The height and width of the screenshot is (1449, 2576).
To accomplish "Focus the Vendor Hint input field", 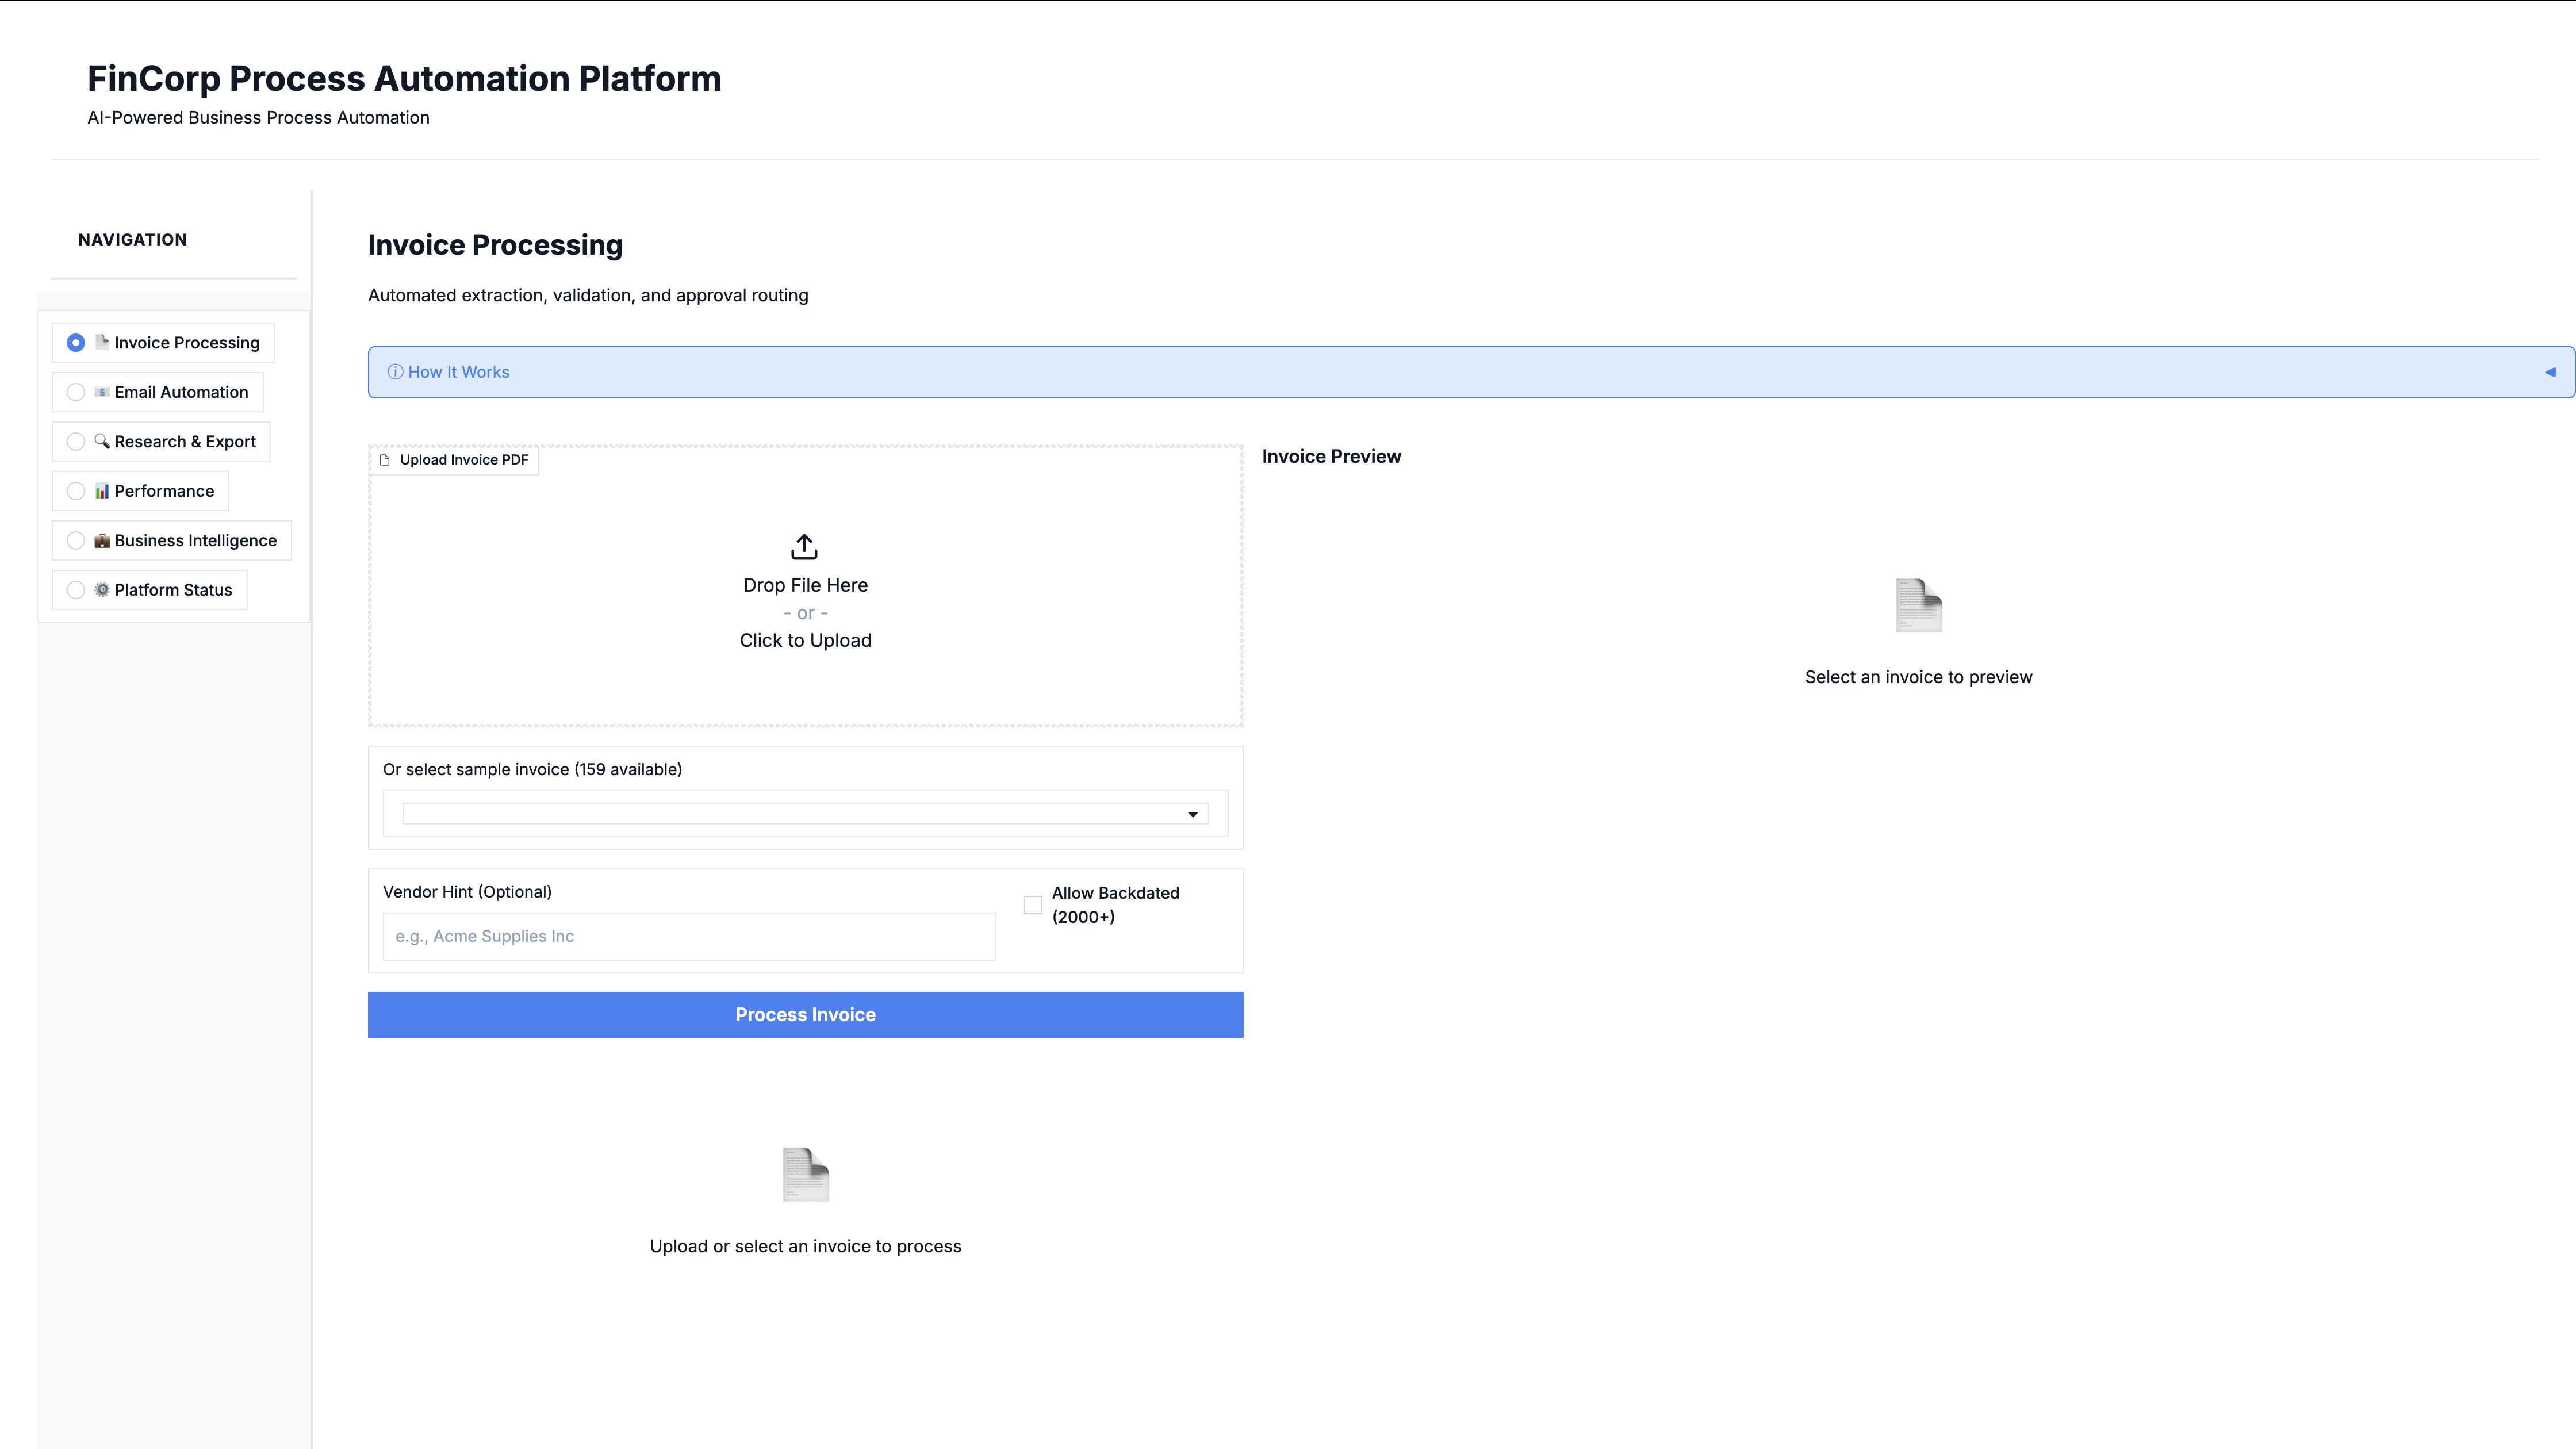I will [x=689, y=936].
